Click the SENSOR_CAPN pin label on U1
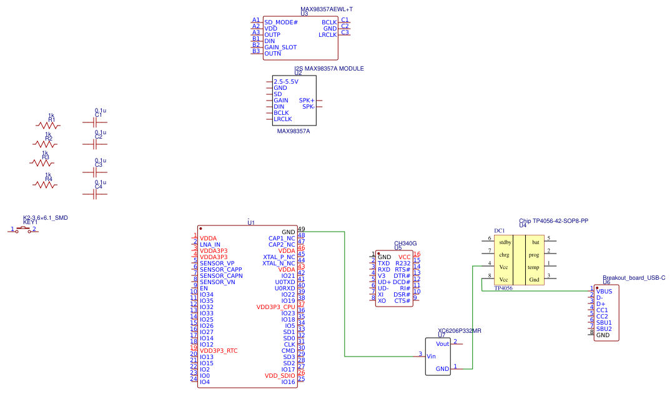Viewport: 672px width, 394px height. click(x=221, y=276)
